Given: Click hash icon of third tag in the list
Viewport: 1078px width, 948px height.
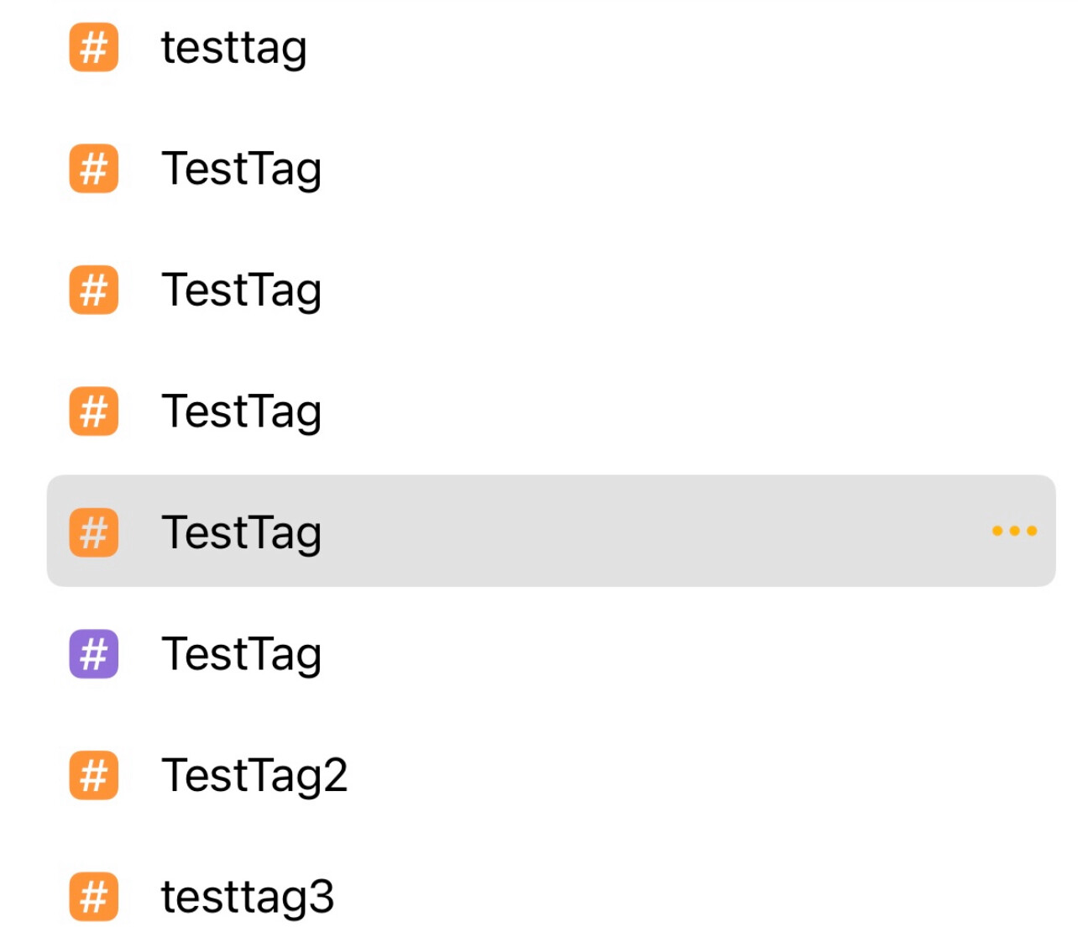Looking at the screenshot, I should (93, 290).
